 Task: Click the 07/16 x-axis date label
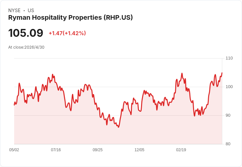(x=56, y=150)
